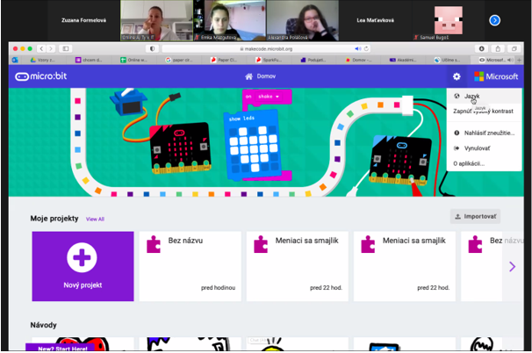Select Vynulovať menu entry
The height and width of the screenshot is (353, 532).
coord(485,148)
